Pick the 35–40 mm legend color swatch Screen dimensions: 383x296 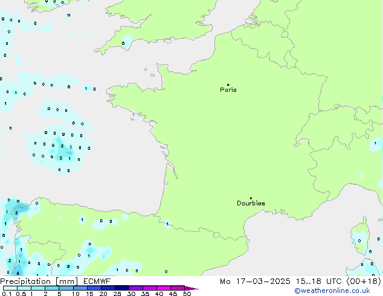click(x=150, y=288)
